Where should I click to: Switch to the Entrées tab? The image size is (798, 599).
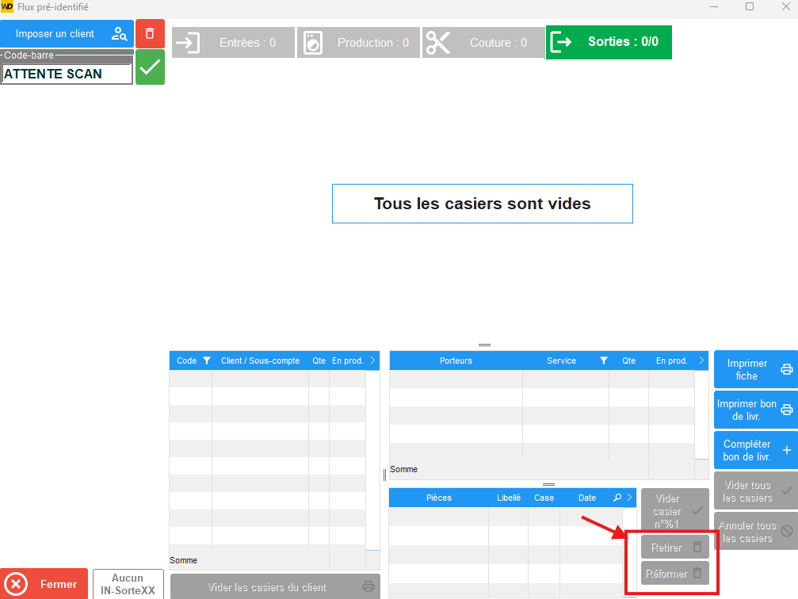(x=233, y=43)
